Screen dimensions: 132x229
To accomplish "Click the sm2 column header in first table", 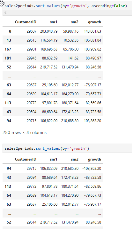I will (75, 22).
